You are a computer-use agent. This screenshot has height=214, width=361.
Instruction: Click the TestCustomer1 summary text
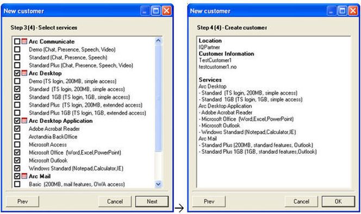215,60
